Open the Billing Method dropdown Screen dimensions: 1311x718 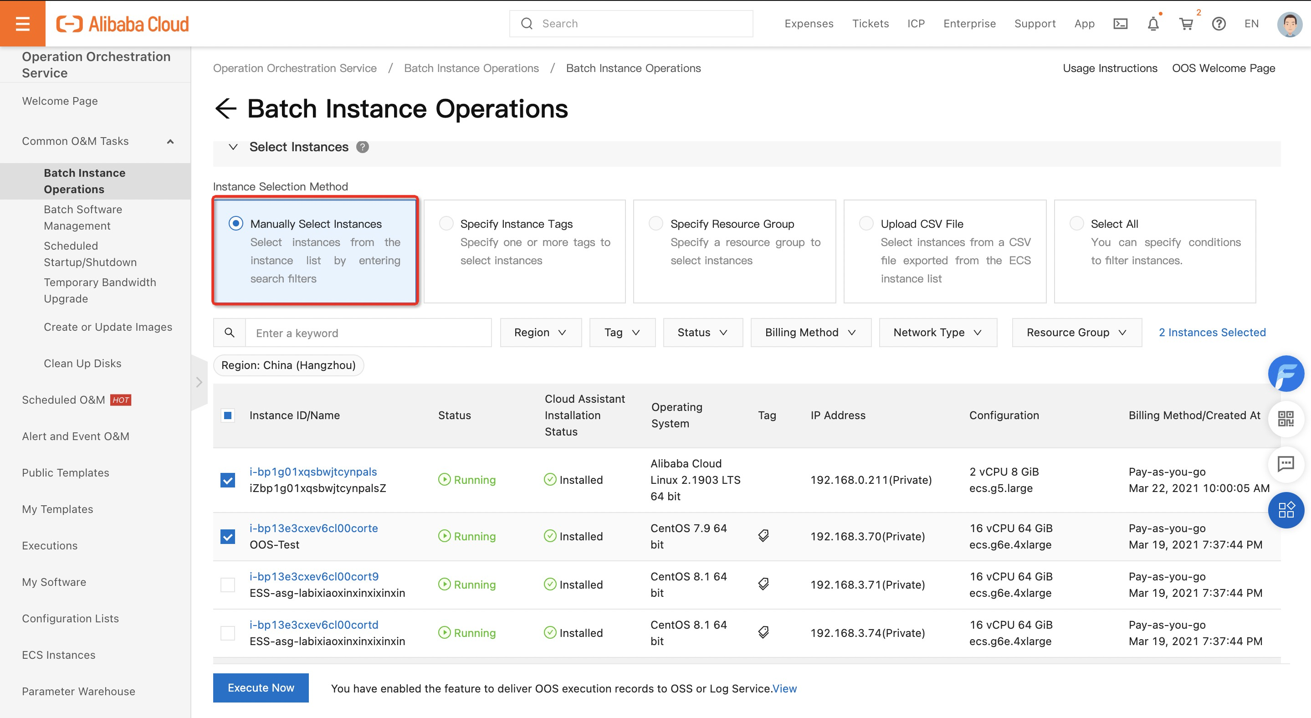810,332
